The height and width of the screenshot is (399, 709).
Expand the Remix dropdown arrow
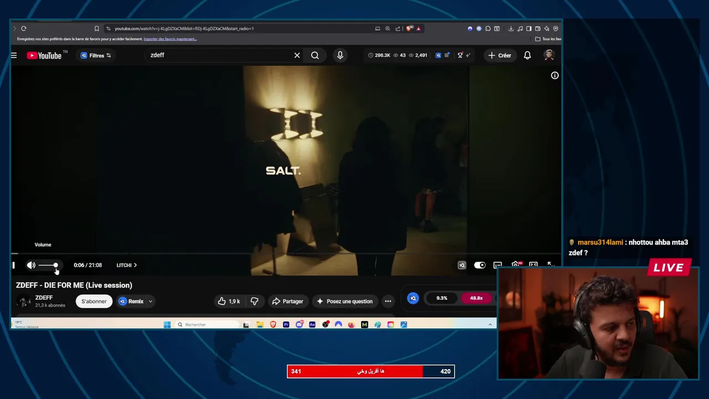(x=150, y=301)
